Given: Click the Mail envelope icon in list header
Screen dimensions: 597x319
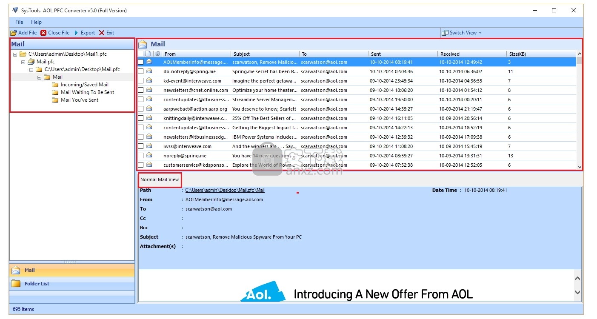Looking at the screenshot, I should [x=143, y=44].
